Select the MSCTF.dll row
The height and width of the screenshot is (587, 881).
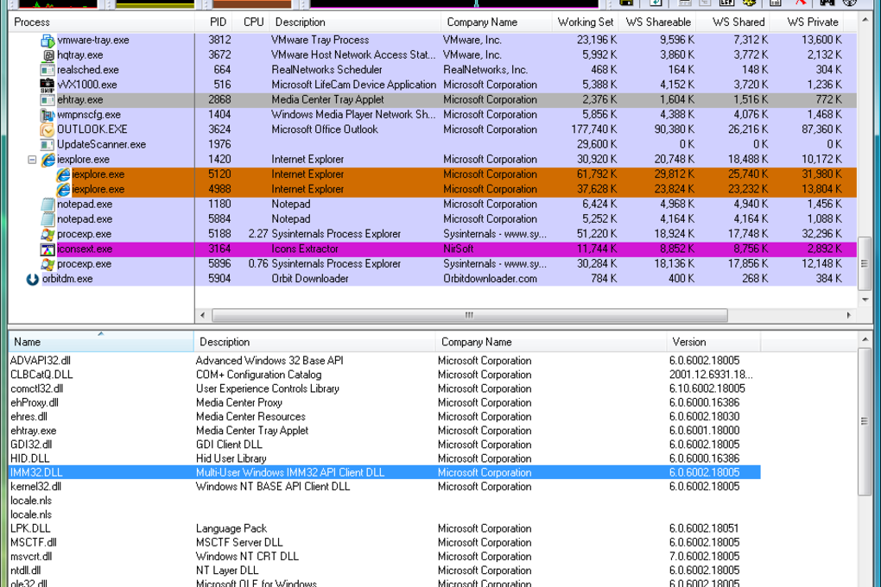click(385, 543)
